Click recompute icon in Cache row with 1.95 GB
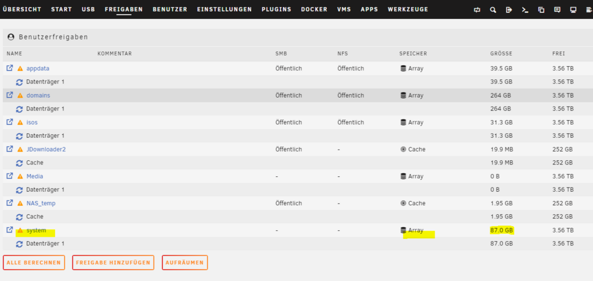Screen dimensions: 593x281 coord(19,217)
